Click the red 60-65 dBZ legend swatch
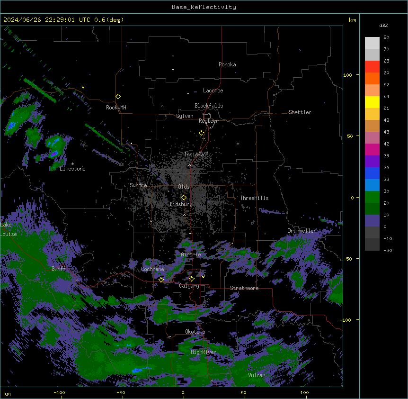Screen dimensions: 408x399 (372, 66)
